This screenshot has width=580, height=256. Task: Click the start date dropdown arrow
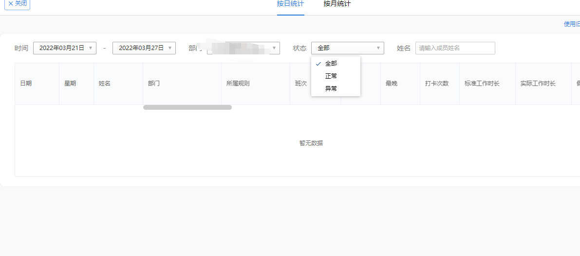click(x=90, y=48)
